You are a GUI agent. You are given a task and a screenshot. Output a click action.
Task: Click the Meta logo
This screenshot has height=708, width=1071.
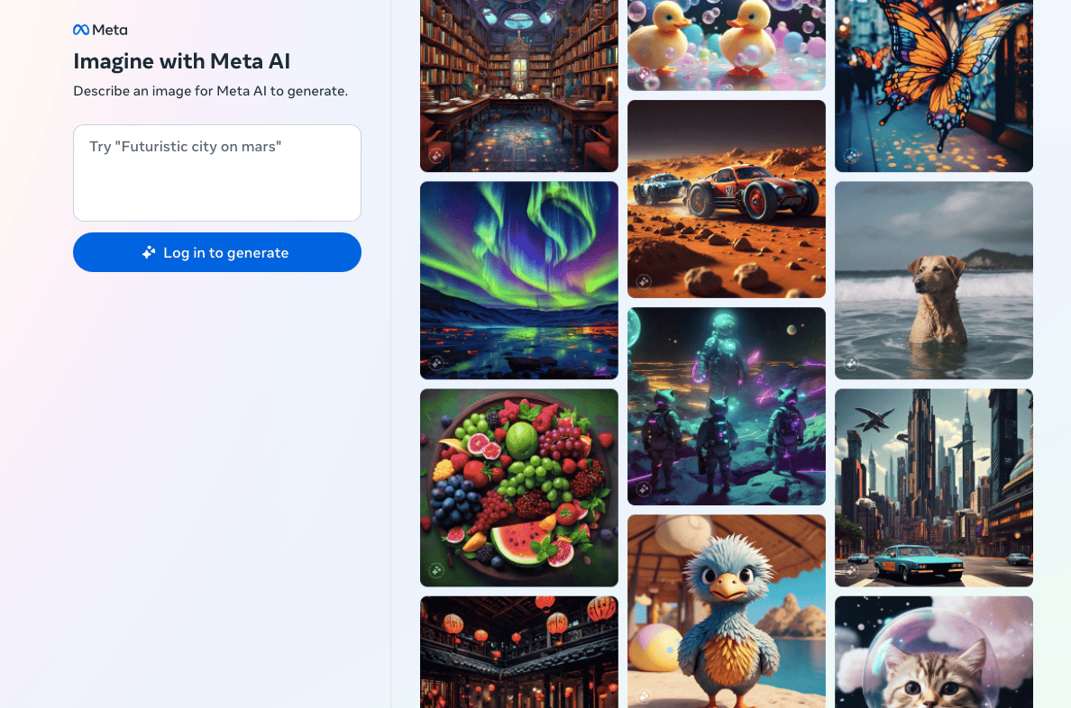click(100, 30)
